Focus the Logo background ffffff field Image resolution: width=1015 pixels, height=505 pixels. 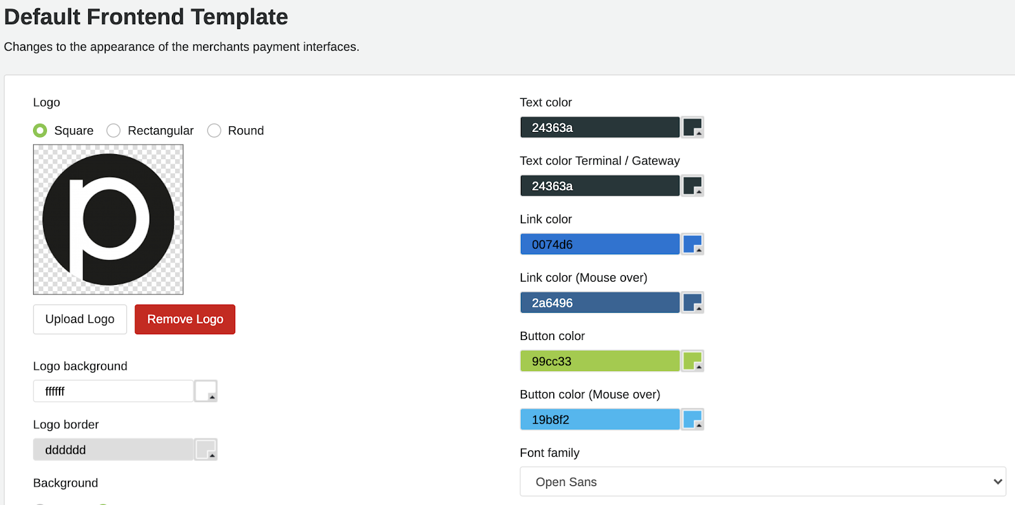113,391
